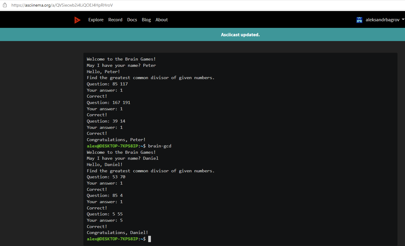Click the green alex@DESKTOP-7KPS8IP prompt text
405x246 pixels.
coord(112,146)
